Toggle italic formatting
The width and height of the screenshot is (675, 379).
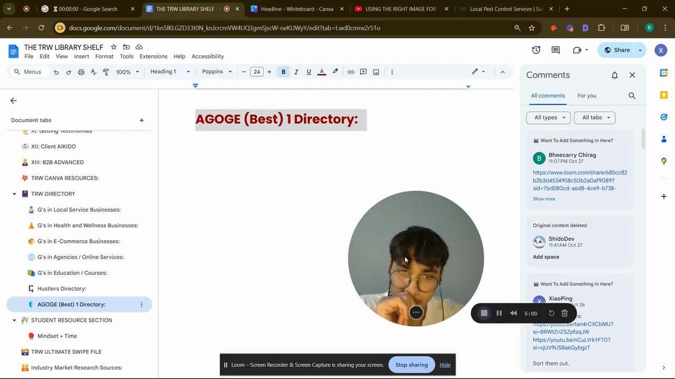(296, 72)
